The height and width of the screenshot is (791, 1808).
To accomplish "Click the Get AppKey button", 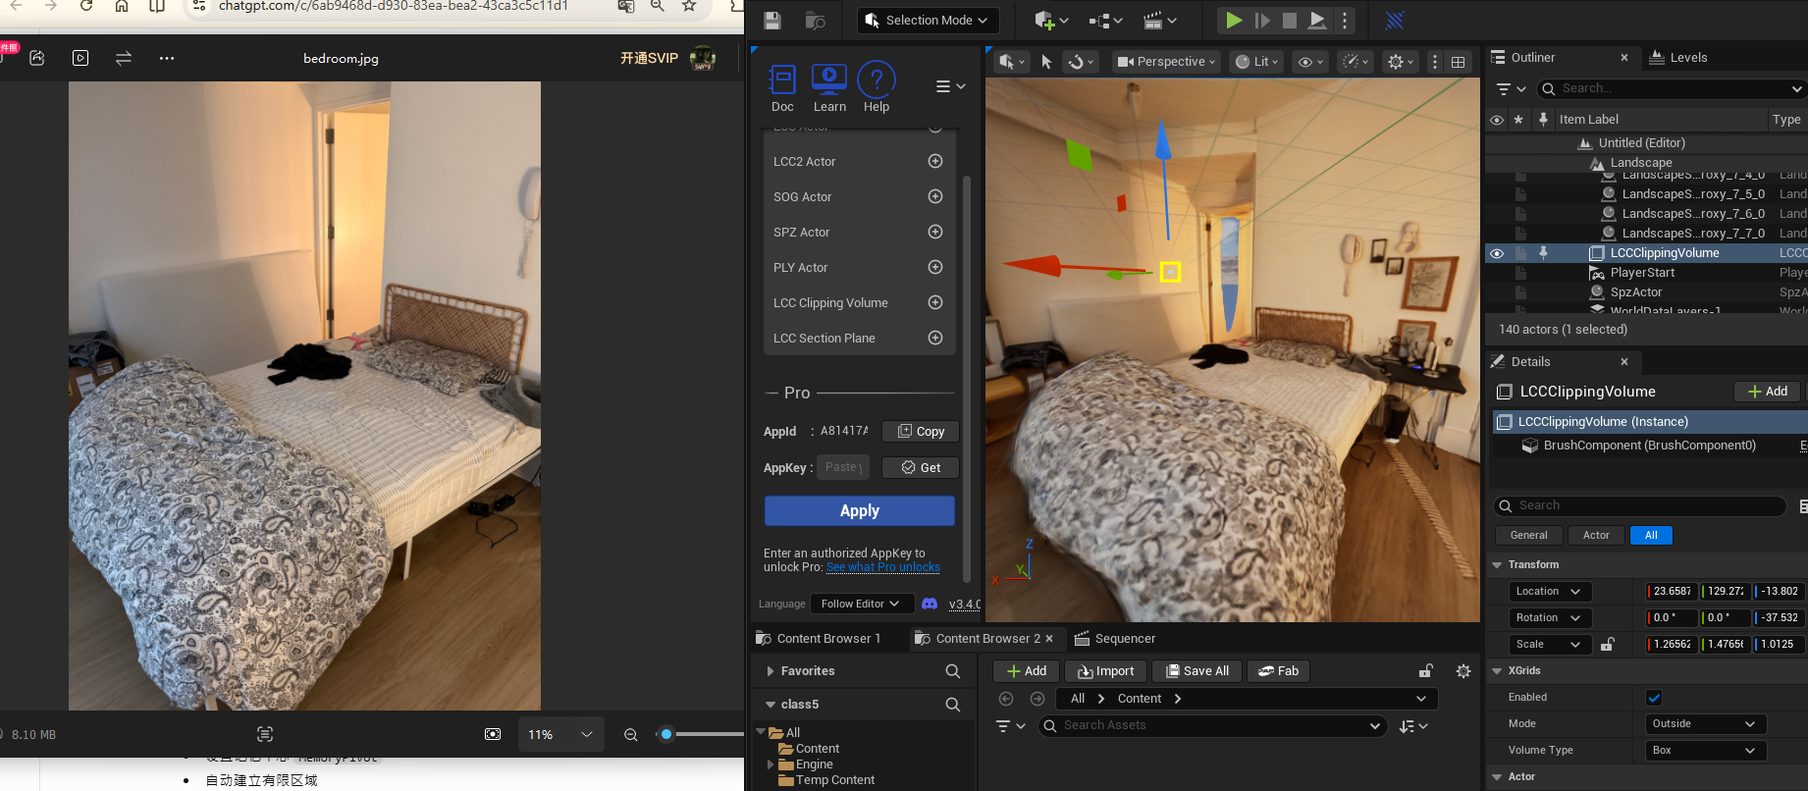I will point(920,467).
